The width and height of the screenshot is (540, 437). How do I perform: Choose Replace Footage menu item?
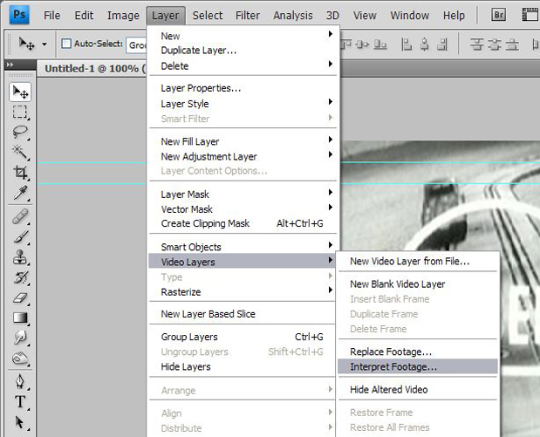[x=418, y=352]
